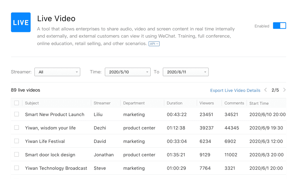Check the Smart door lock design row

16,155
